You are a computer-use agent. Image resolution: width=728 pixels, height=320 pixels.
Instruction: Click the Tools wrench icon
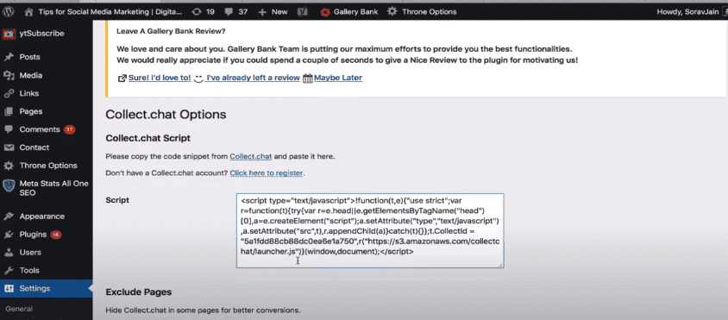pyautogui.click(x=9, y=271)
